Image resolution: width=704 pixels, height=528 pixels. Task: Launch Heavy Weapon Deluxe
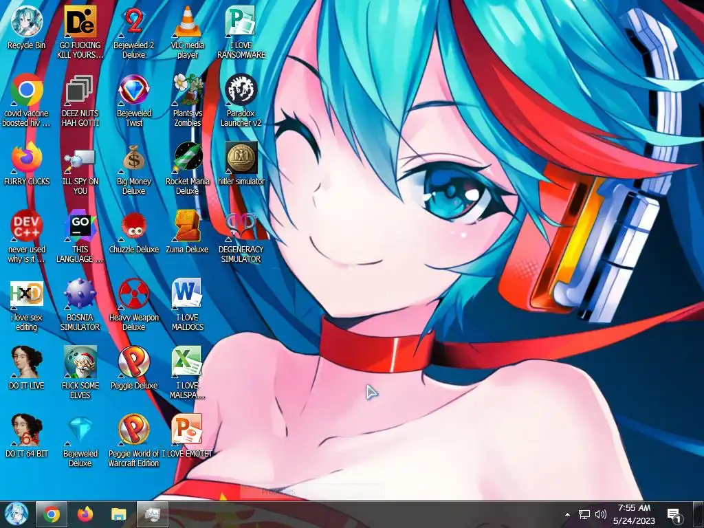134,305
